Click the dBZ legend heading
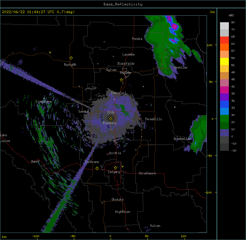Screen dimensions: 246x240 pyautogui.click(x=231, y=15)
